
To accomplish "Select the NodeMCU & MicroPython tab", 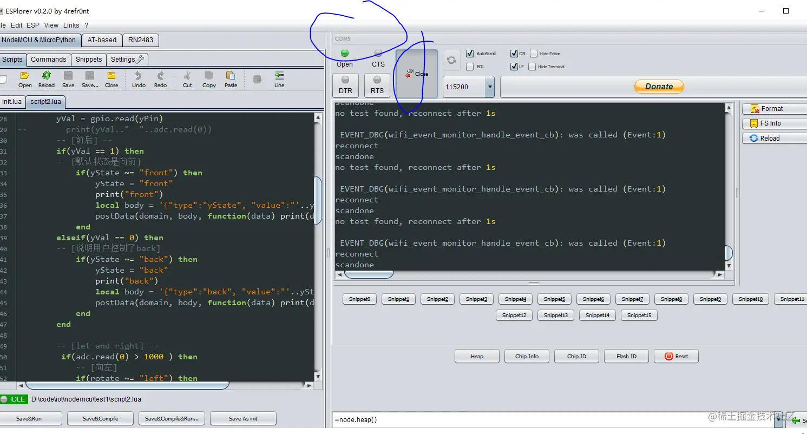I will [40, 40].
